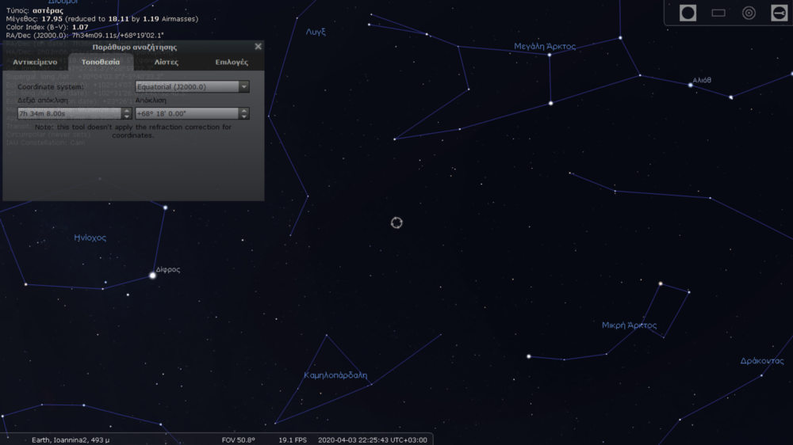Open the Λίστες tab

click(x=167, y=62)
